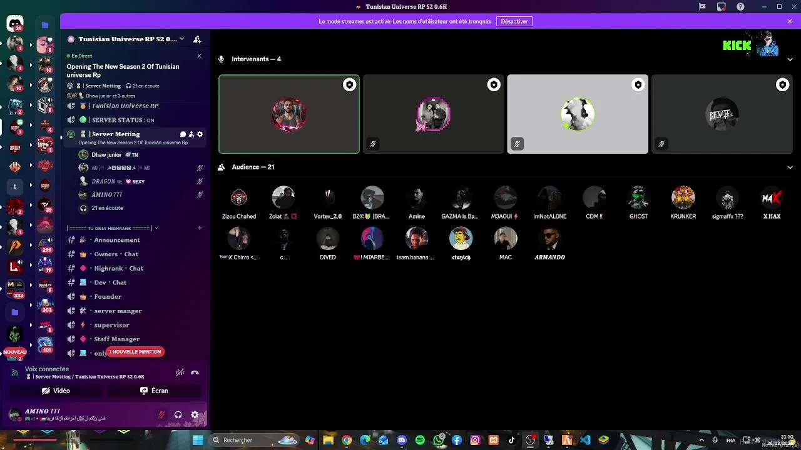Unmute microphone in user panel
Screen dimensions: 801x450
pyautogui.click(x=161, y=414)
